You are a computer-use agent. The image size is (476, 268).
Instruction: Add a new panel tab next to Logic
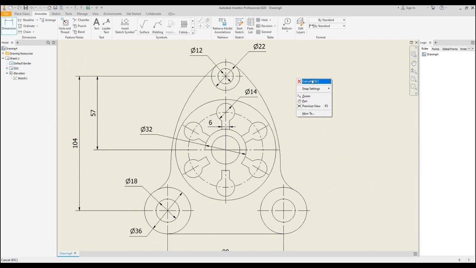(x=435, y=43)
